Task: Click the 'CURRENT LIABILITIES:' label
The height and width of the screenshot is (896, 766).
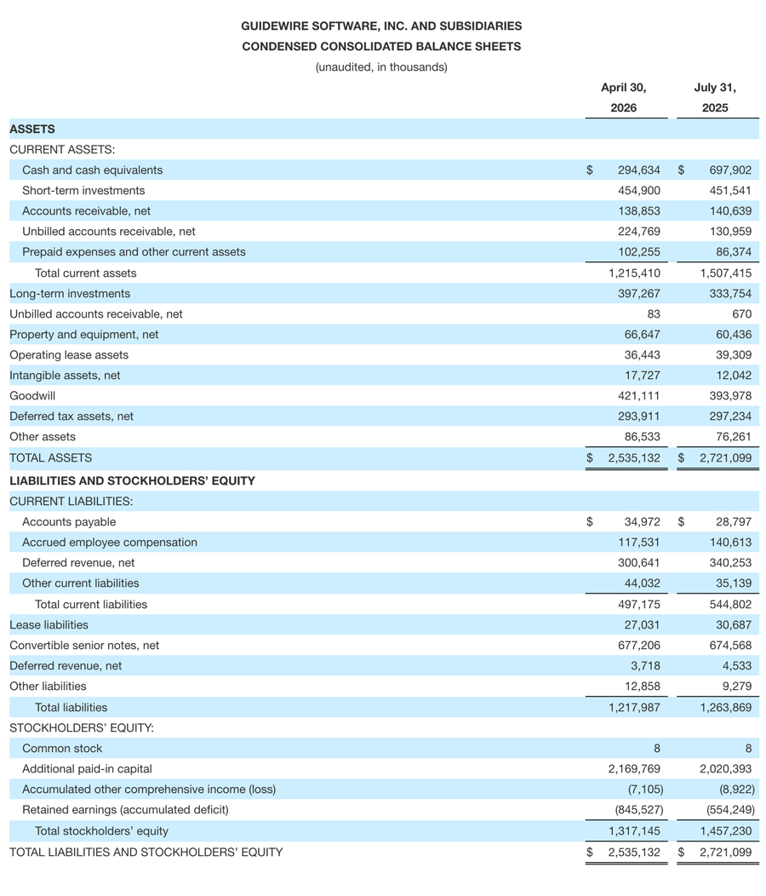Action: [x=71, y=502]
